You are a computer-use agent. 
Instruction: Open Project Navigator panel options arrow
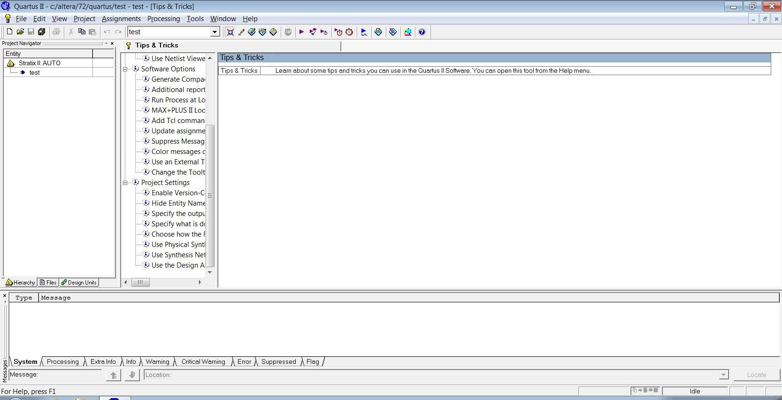click(106, 43)
